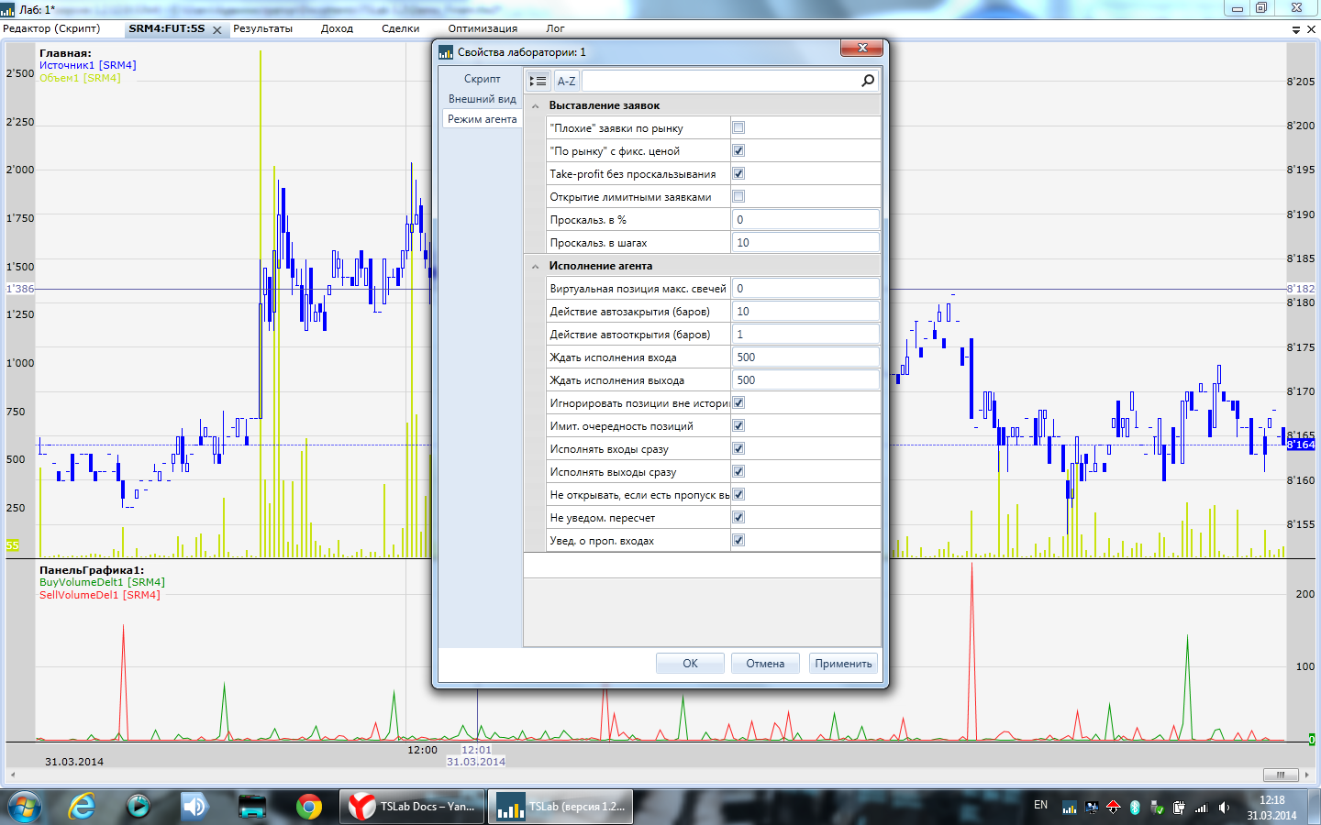Viewport: 1321px width, 825px height.
Task: Click the Применить button
Action: click(x=843, y=664)
